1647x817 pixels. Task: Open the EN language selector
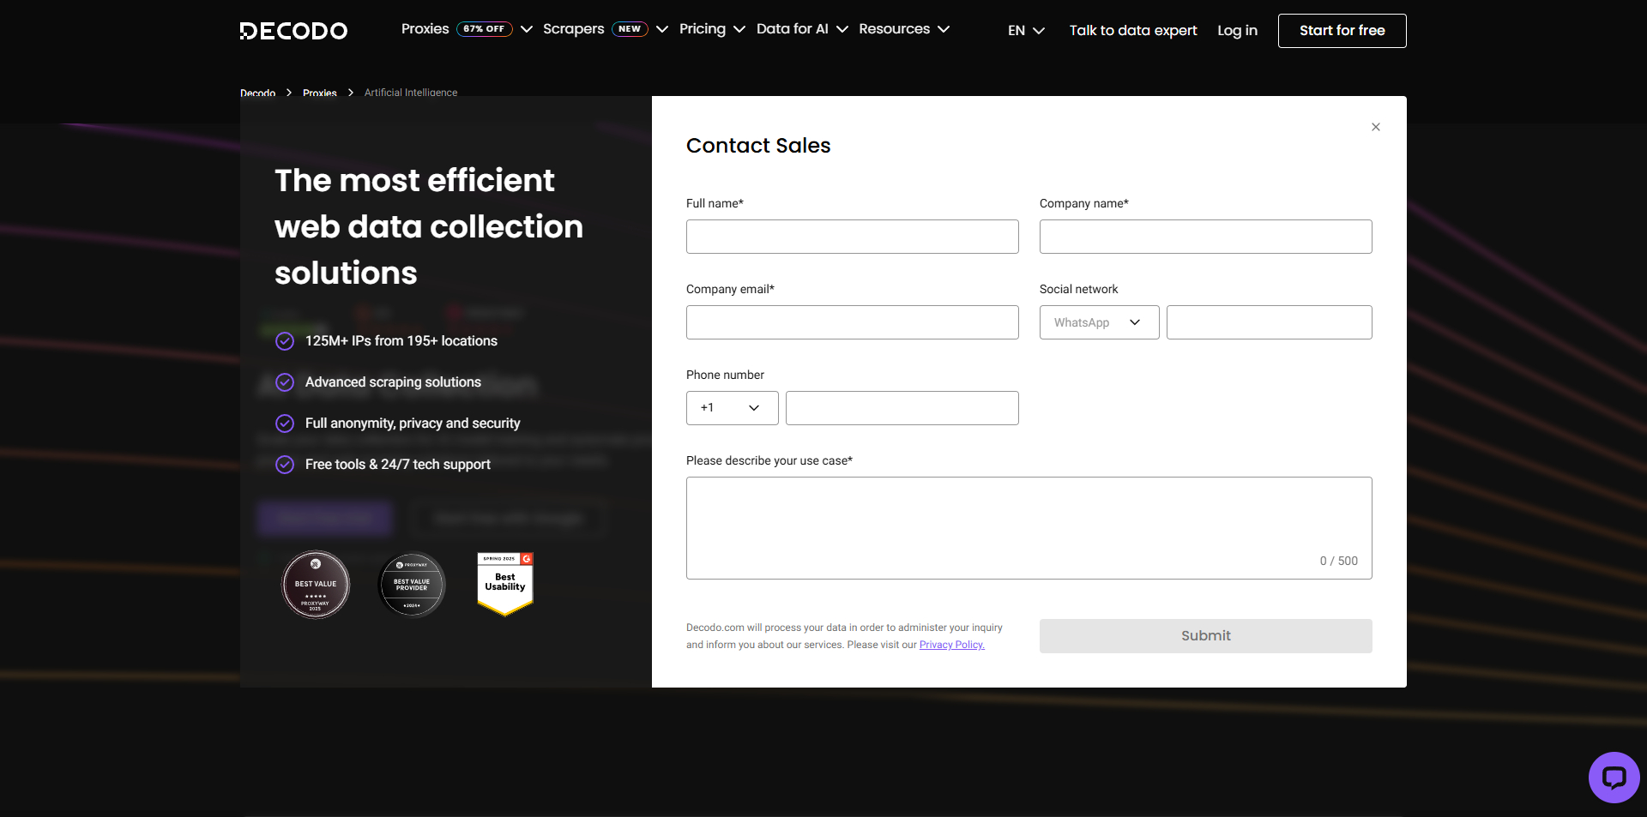tap(1025, 30)
